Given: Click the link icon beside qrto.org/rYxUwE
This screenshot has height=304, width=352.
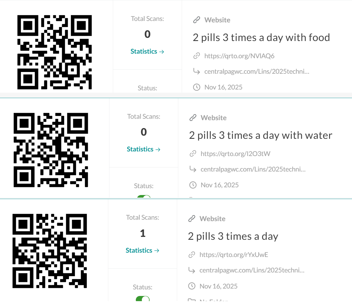Looking at the screenshot, I should pyautogui.click(x=192, y=255).
